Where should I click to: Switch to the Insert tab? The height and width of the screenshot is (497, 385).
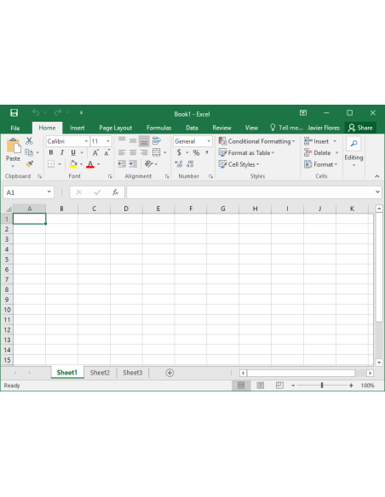coord(77,128)
